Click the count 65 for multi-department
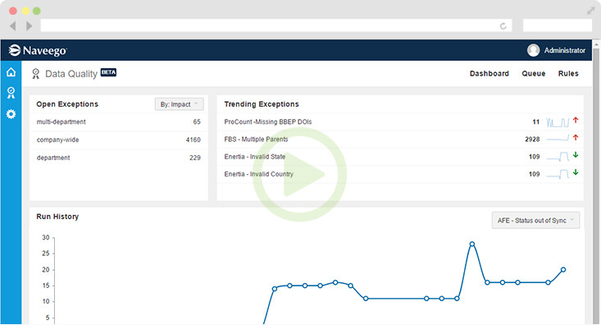Viewport: 601px width, 325px height. tap(197, 121)
